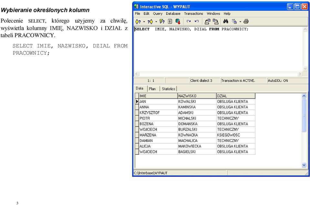Open the Database menu

click(173, 14)
